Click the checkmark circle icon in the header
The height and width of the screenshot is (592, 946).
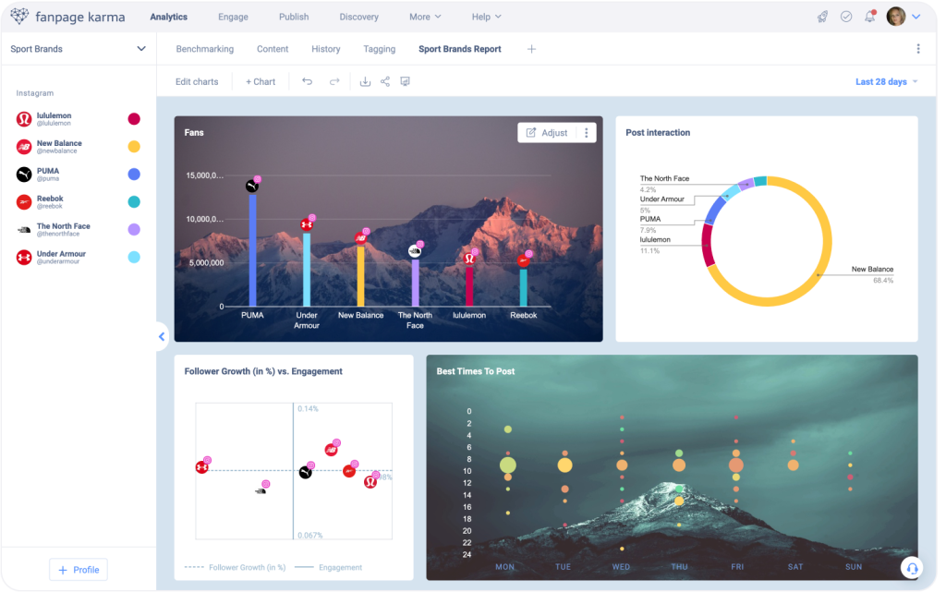click(x=846, y=17)
